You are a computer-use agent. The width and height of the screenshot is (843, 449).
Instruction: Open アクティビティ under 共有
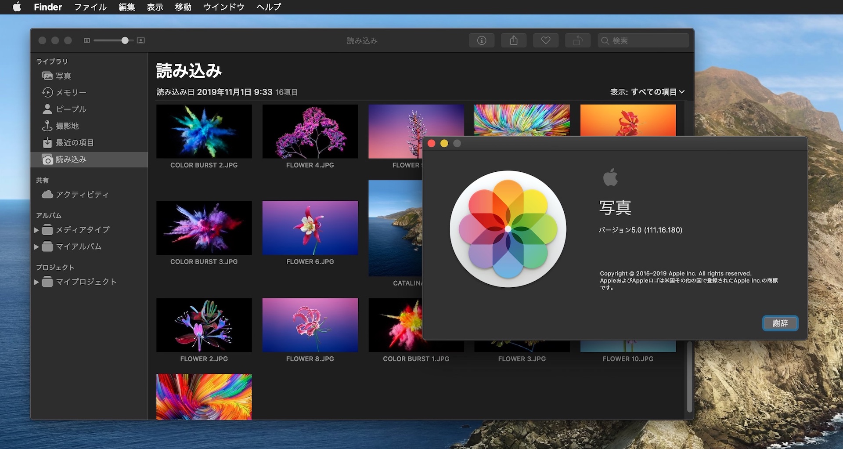click(89, 194)
